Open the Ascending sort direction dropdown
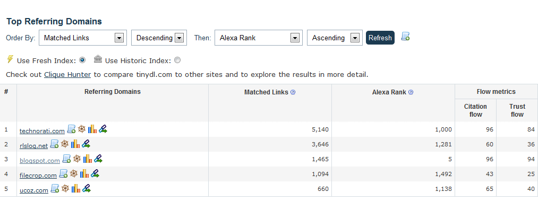The image size is (538, 201). (335, 38)
